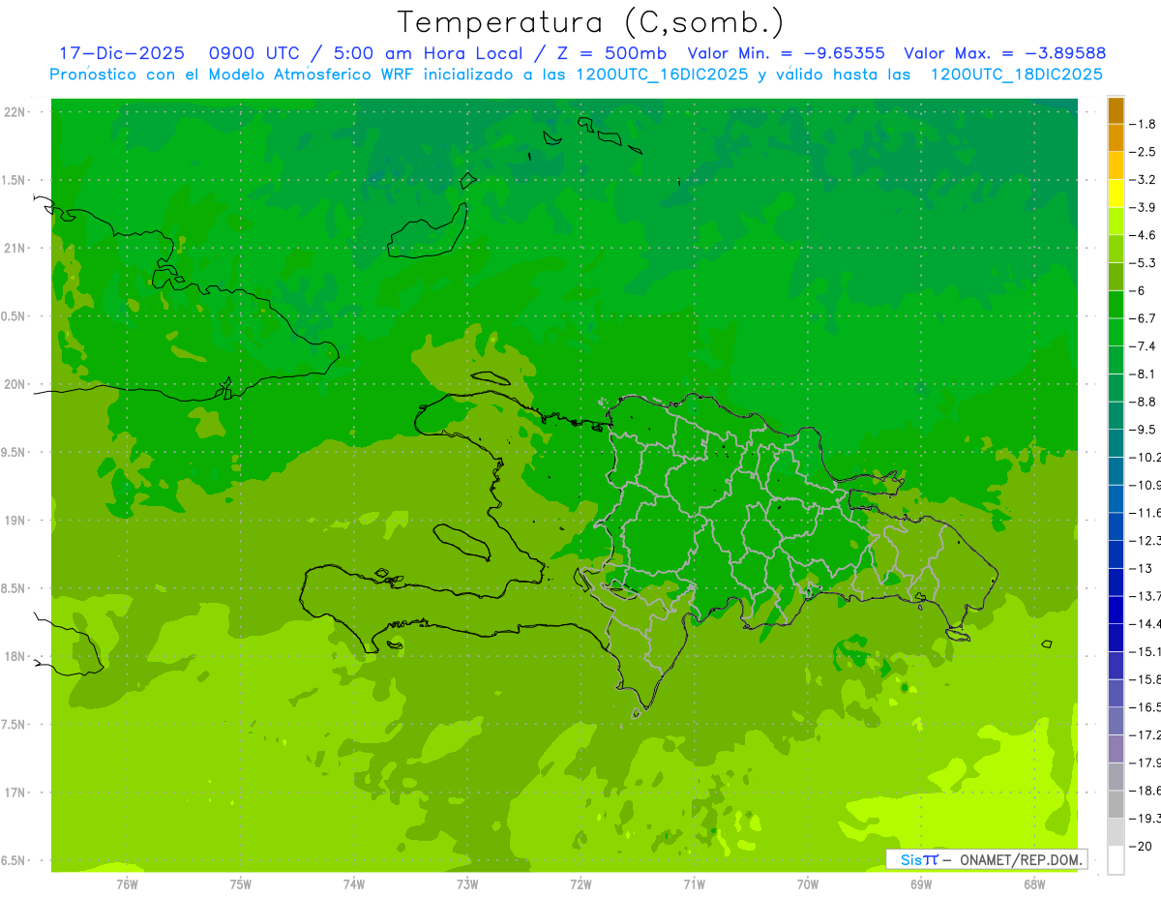
Task: Pick the legend swatch between -6 and -6.7
Action: (x=1116, y=305)
